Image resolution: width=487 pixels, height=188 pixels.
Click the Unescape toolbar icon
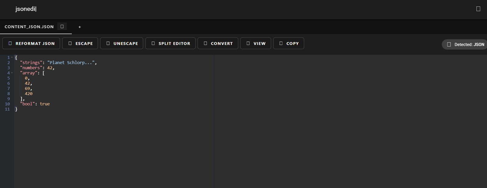(108, 44)
